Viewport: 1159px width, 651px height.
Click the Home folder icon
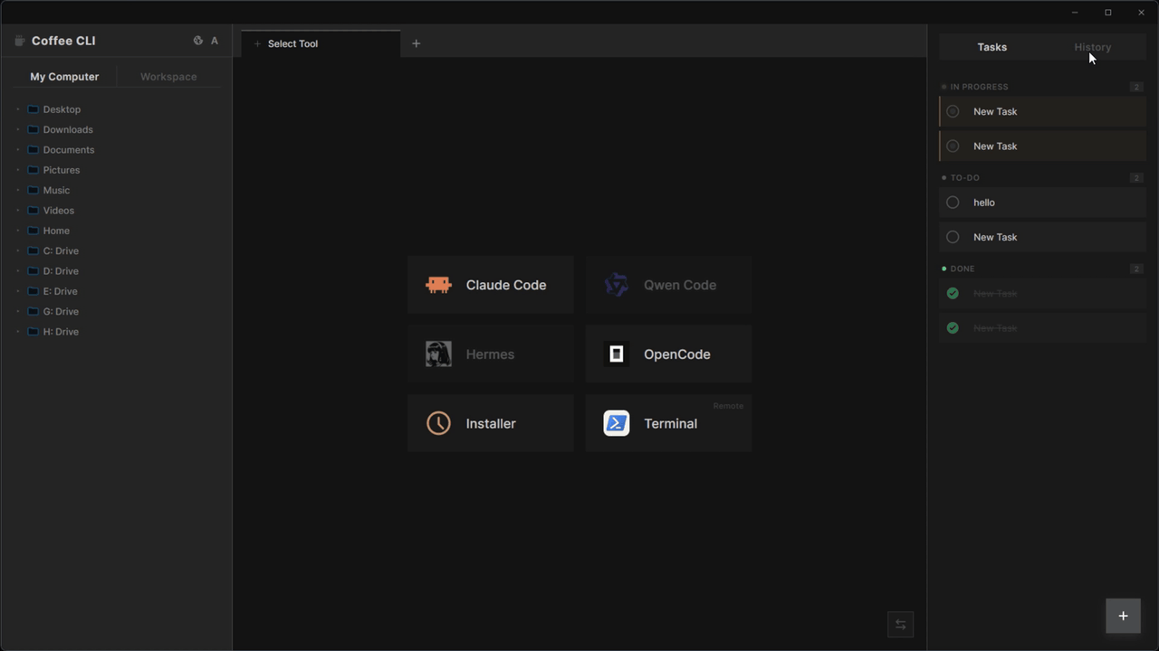pyautogui.click(x=34, y=231)
